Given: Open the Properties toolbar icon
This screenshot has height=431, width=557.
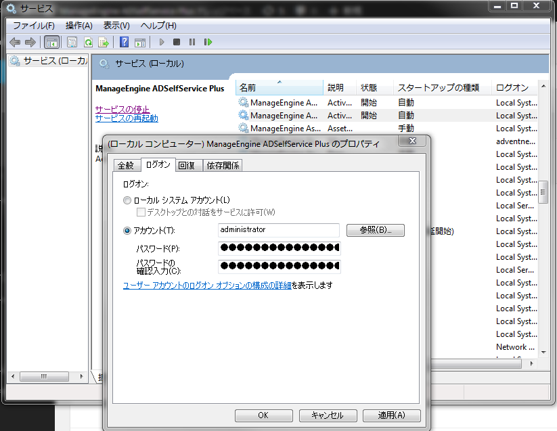Looking at the screenshot, I should 72,42.
